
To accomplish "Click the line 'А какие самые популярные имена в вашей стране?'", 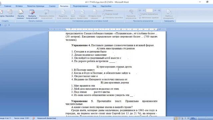I will [102, 107].
